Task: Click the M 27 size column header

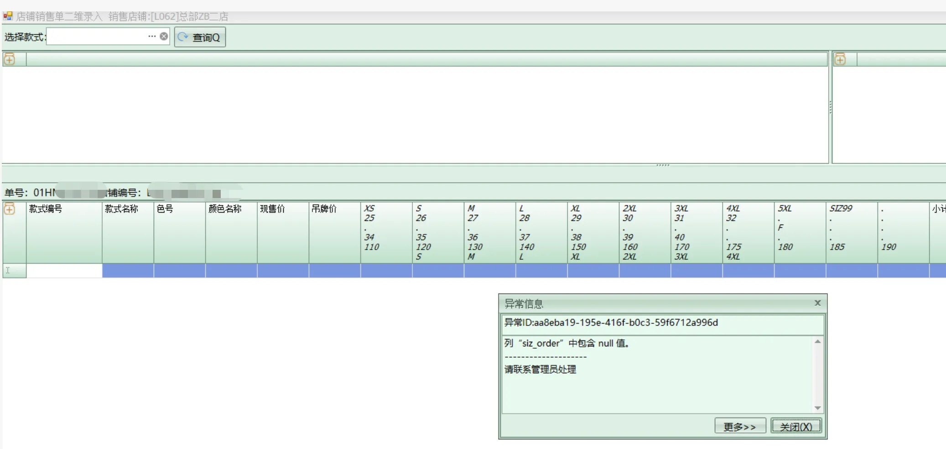Action: (490, 232)
